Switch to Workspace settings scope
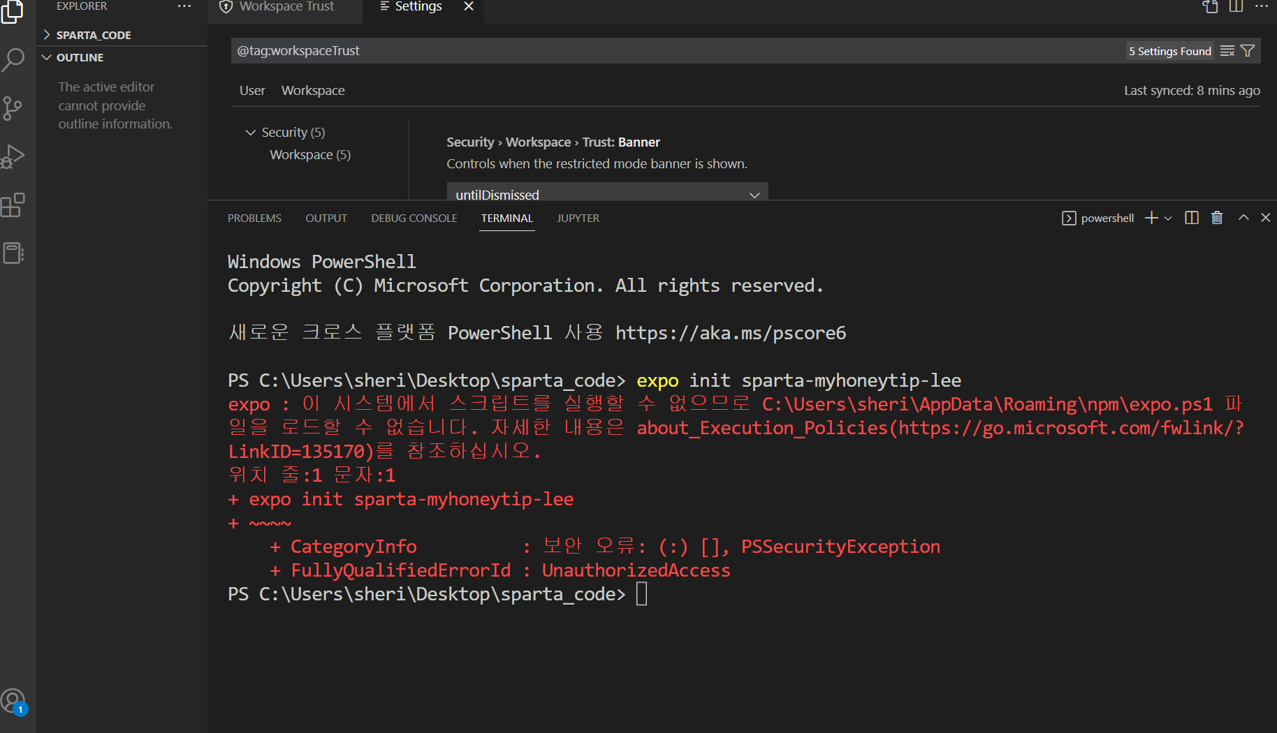The image size is (1277, 733). point(313,91)
